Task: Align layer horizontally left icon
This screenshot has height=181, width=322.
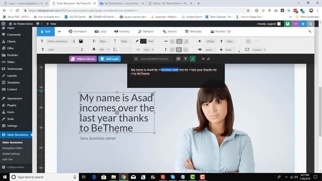Action: (x=172, y=41)
